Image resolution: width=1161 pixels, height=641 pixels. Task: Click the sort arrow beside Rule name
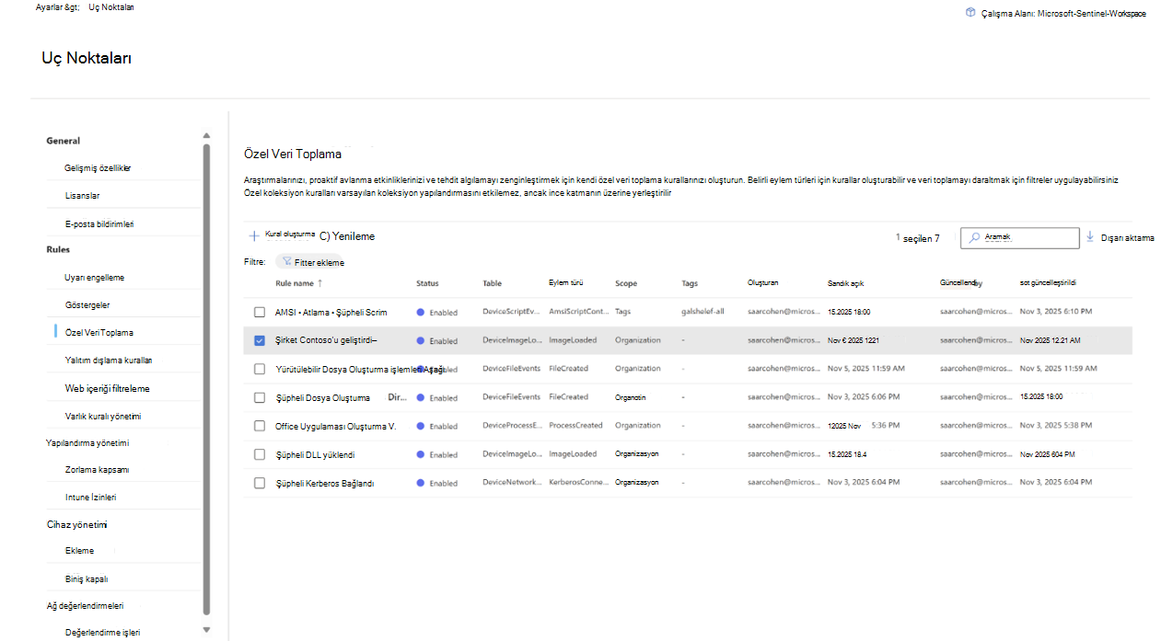[320, 283]
